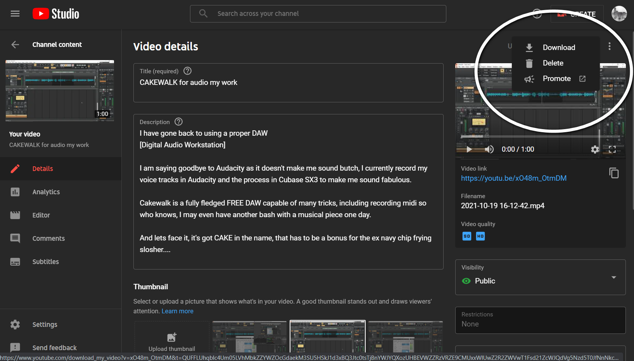The image size is (634, 361).
Task: Click the search magnifier icon
Action: [x=203, y=14]
